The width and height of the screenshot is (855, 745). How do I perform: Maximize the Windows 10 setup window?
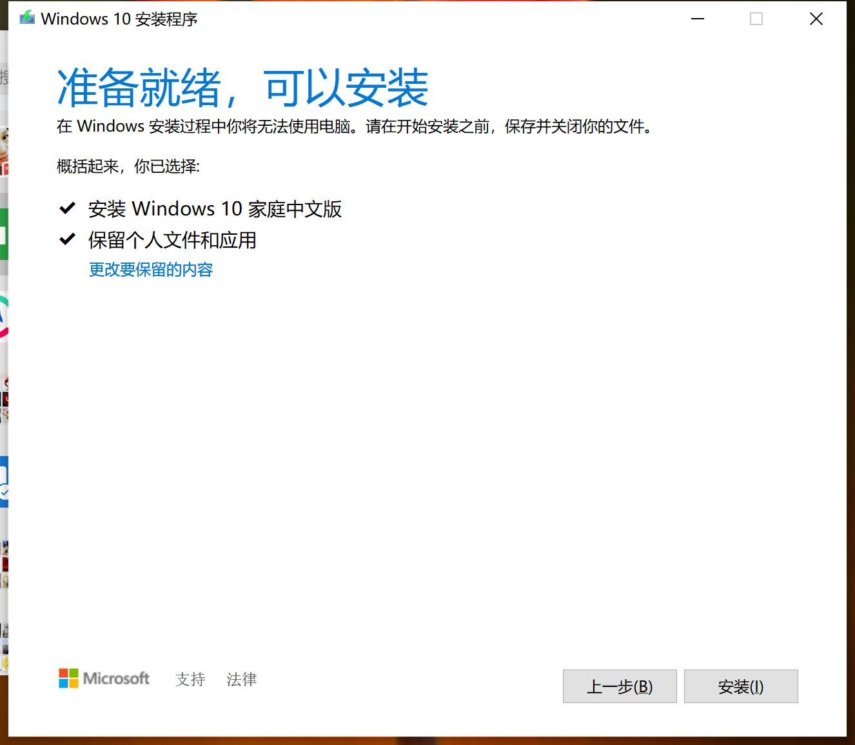click(x=754, y=19)
